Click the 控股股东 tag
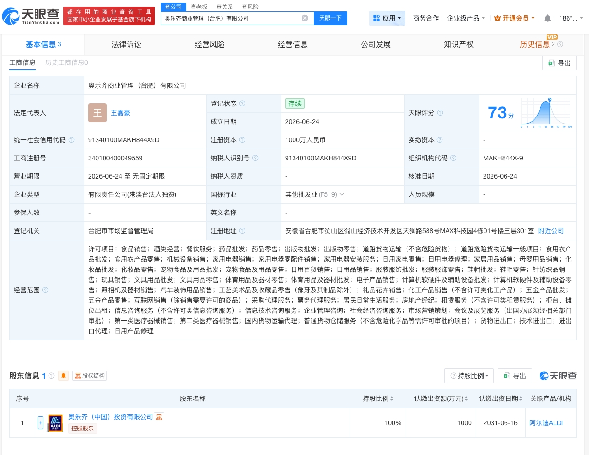Image resolution: width=589 pixels, height=455 pixels. pos(83,428)
